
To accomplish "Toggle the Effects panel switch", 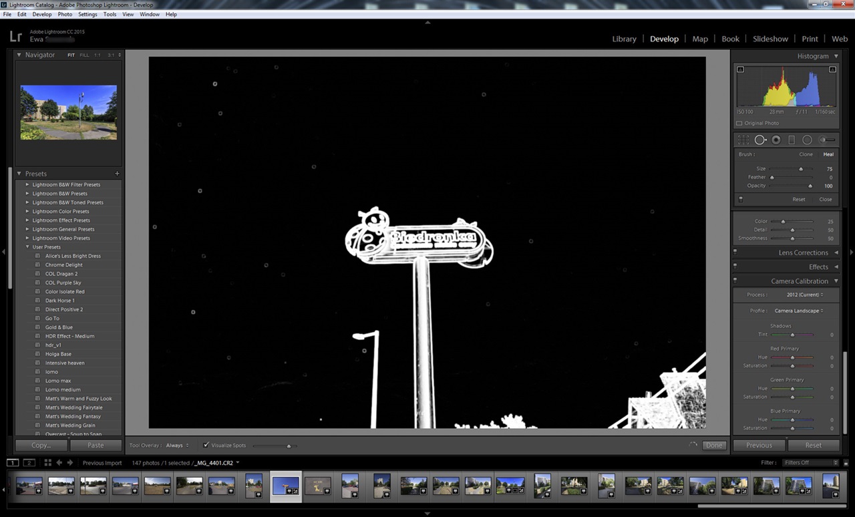I will pyautogui.click(x=735, y=267).
